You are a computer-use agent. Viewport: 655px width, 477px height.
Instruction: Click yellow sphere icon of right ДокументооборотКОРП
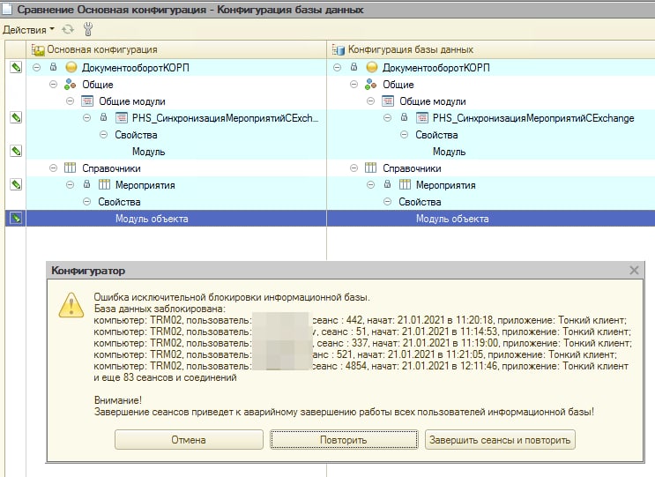(x=372, y=67)
